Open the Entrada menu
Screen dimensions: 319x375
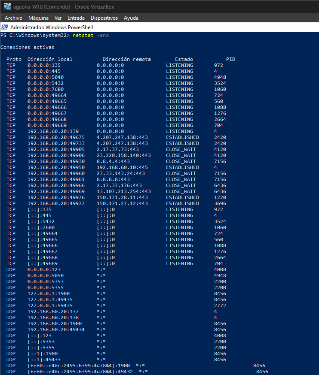click(x=76, y=18)
